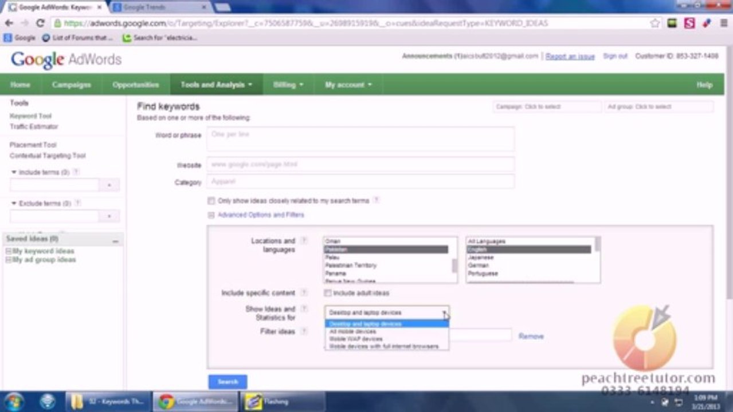Open help icon for Locations and languages
Screen dimensions: 733x412
304,241
